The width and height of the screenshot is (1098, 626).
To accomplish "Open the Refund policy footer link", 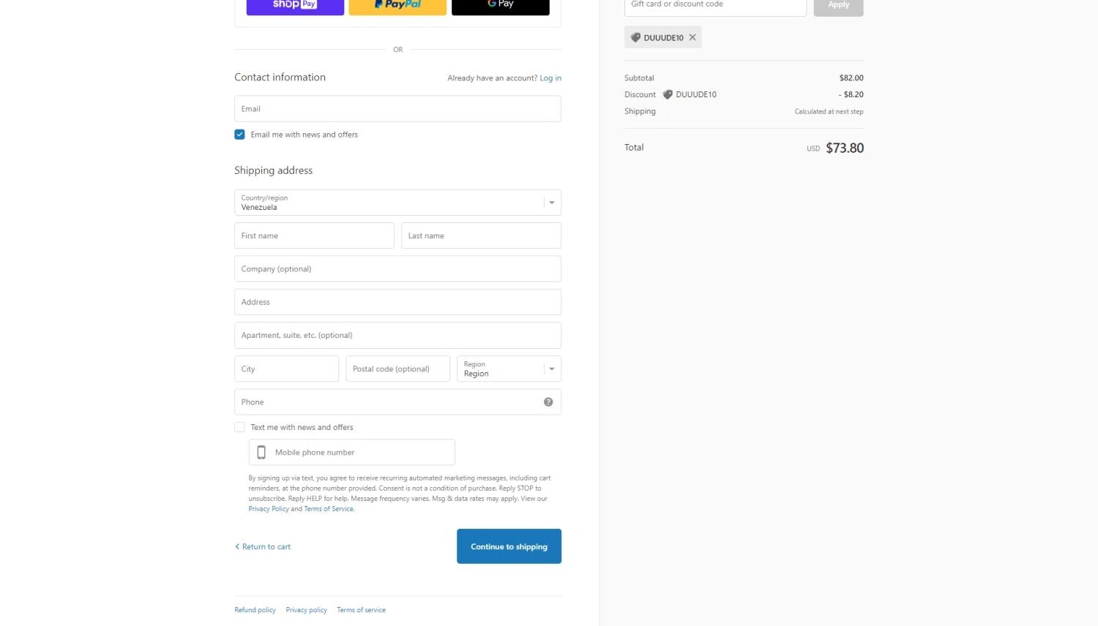I will coord(255,610).
